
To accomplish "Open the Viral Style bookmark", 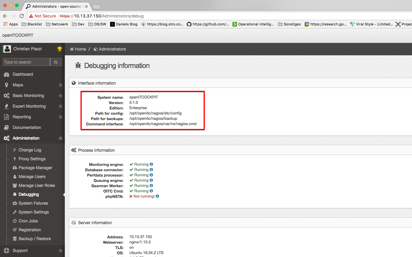I will coord(371,24).
